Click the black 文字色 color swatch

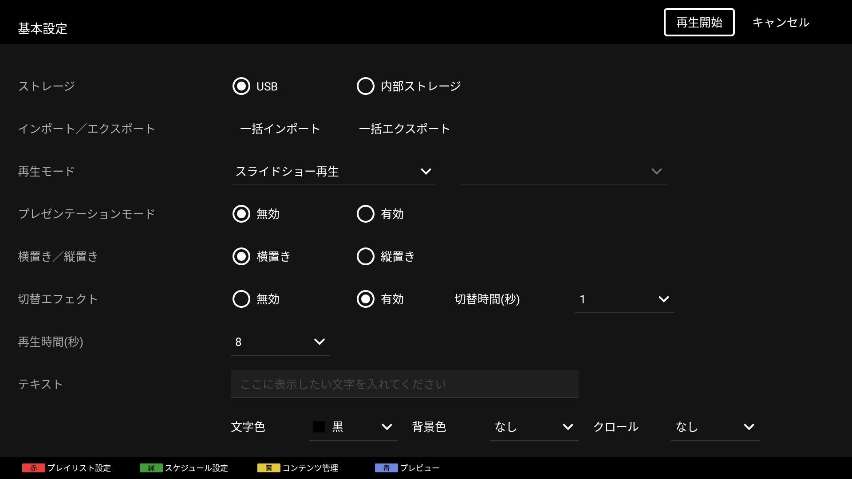(319, 427)
